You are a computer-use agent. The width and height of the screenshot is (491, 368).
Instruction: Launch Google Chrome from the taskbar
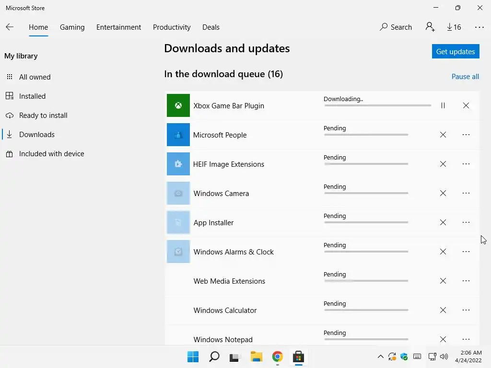[x=278, y=356]
